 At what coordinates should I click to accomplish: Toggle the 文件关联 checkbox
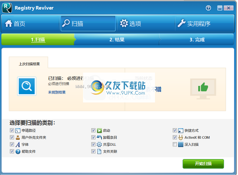(x=93, y=151)
